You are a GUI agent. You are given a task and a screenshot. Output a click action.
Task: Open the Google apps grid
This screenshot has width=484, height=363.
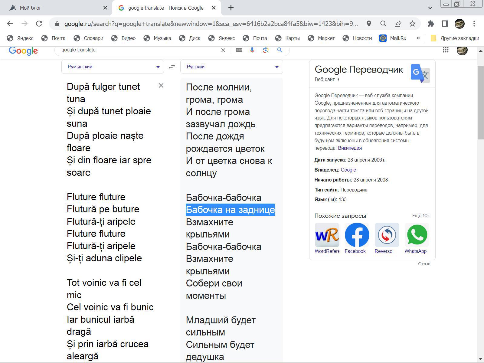point(446,50)
